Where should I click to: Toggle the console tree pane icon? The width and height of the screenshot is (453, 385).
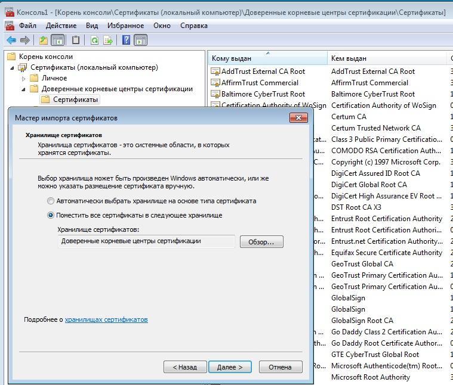click(x=57, y=40)
